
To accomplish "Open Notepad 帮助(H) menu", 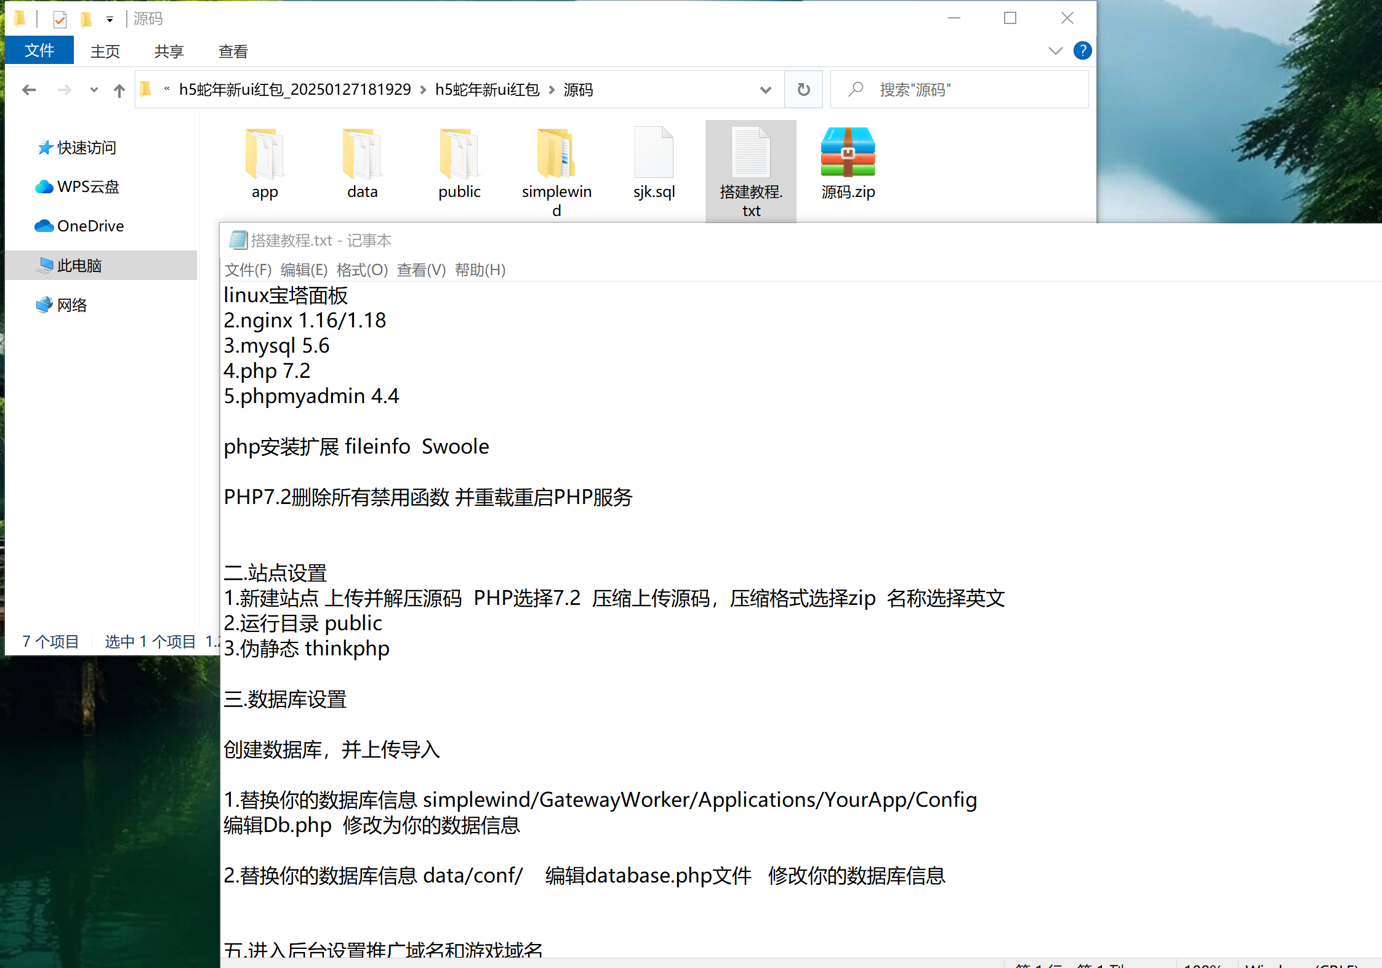I will tap(480, 270).
